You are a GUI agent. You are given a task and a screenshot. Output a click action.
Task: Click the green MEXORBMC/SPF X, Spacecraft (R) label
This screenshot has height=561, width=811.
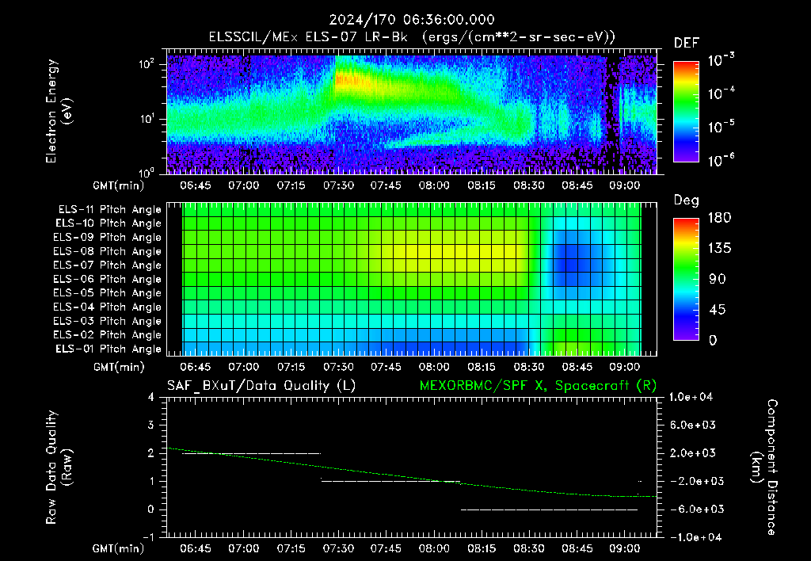point(538,386)
